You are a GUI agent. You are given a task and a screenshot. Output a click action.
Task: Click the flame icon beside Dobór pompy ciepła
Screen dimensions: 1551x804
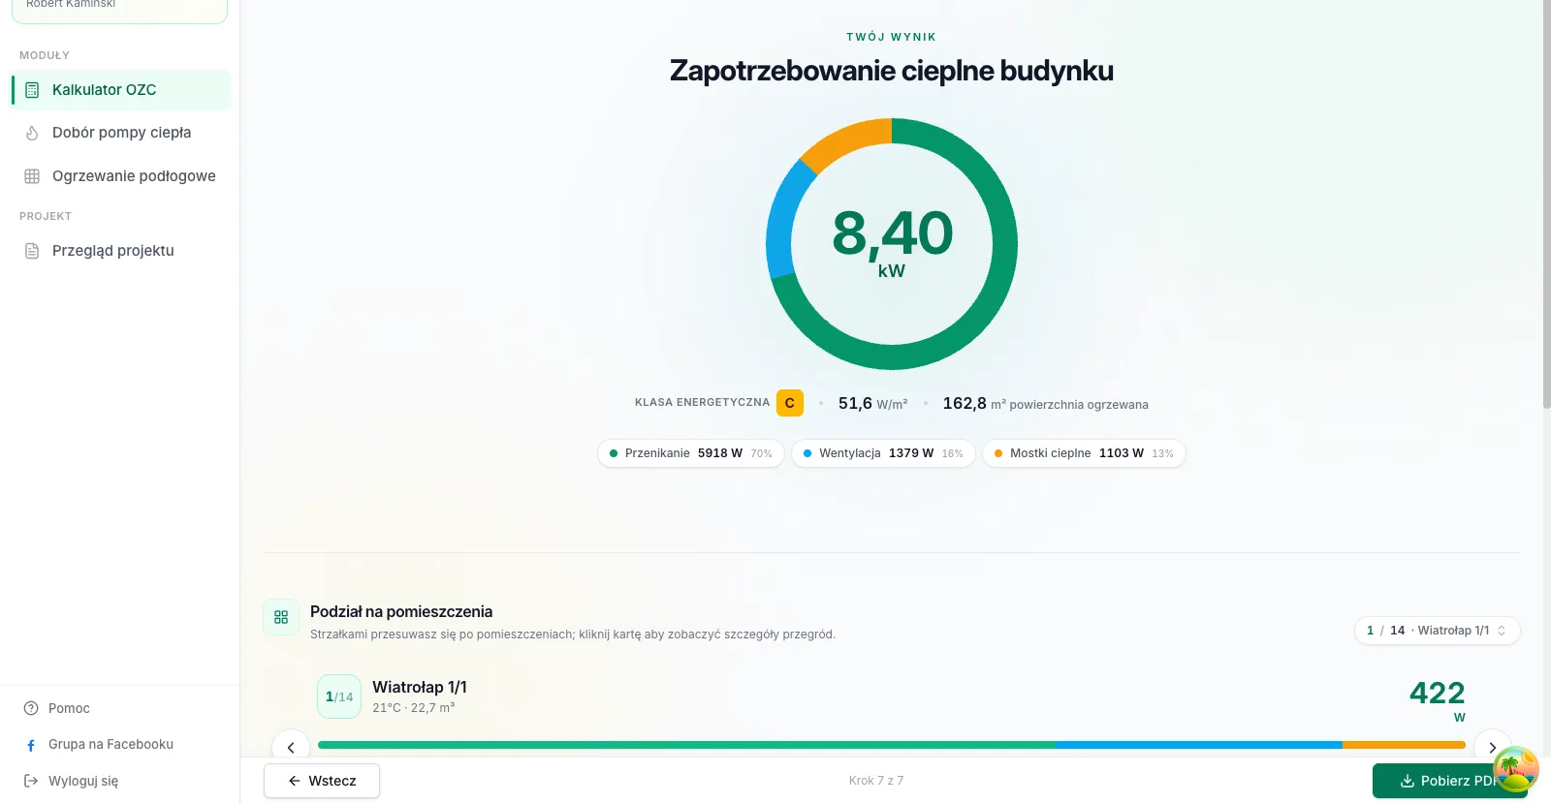tap(32, 133)
